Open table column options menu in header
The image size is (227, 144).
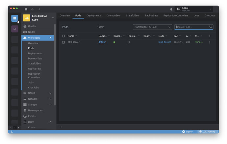(210, 36)
